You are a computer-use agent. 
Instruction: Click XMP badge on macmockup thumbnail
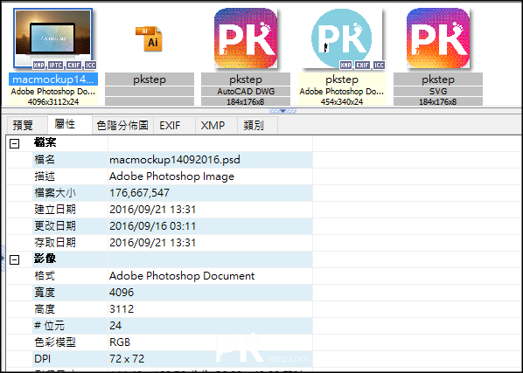(38, 66)
